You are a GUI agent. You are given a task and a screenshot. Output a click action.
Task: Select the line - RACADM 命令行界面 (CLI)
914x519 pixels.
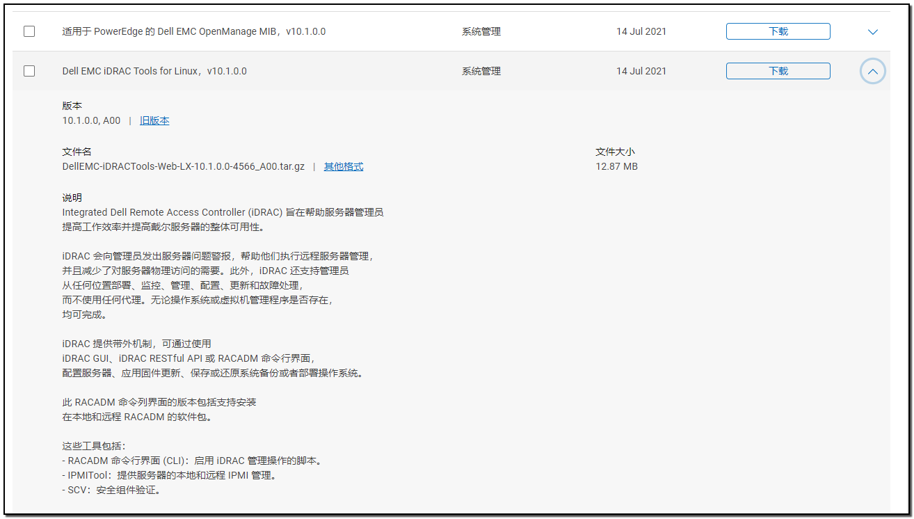click(193, 461)
